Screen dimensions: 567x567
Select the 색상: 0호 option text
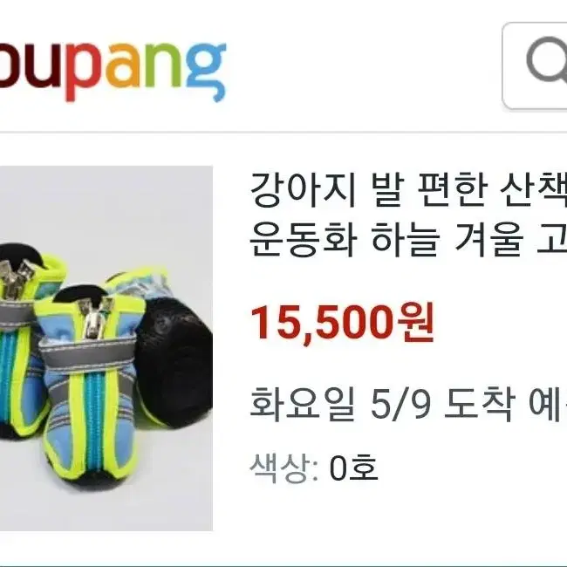coord(314,468)
